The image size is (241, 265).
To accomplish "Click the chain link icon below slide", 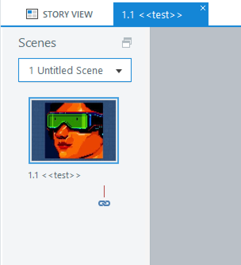I will click(x=104, y=203).
